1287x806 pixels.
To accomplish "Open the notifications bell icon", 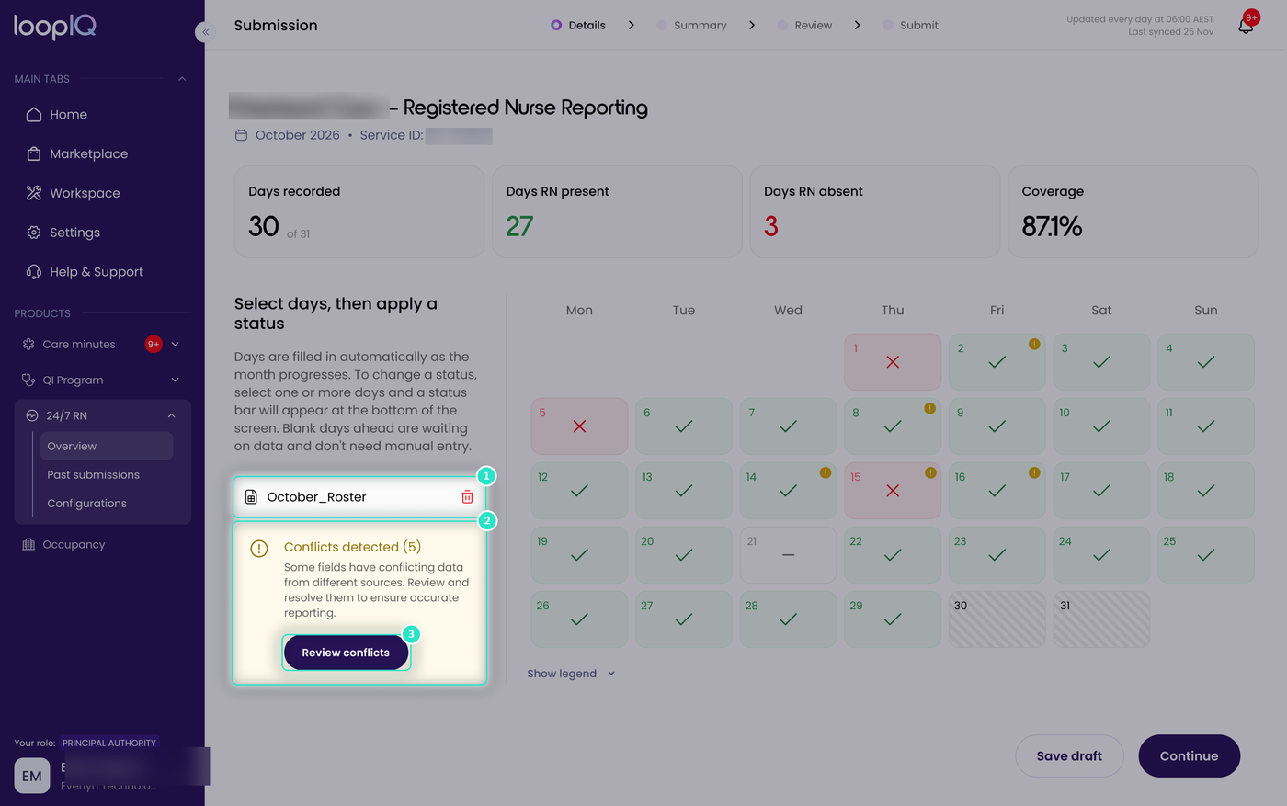I will [1246, 26].
